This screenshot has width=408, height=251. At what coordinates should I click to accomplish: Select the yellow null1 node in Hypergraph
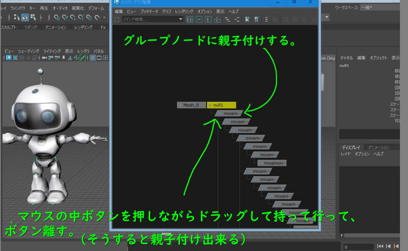(221, 105)
